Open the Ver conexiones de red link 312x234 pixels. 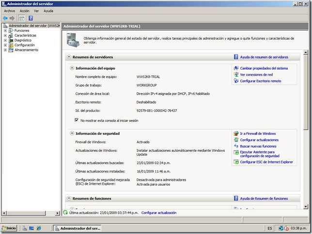[x=256, y=74]
